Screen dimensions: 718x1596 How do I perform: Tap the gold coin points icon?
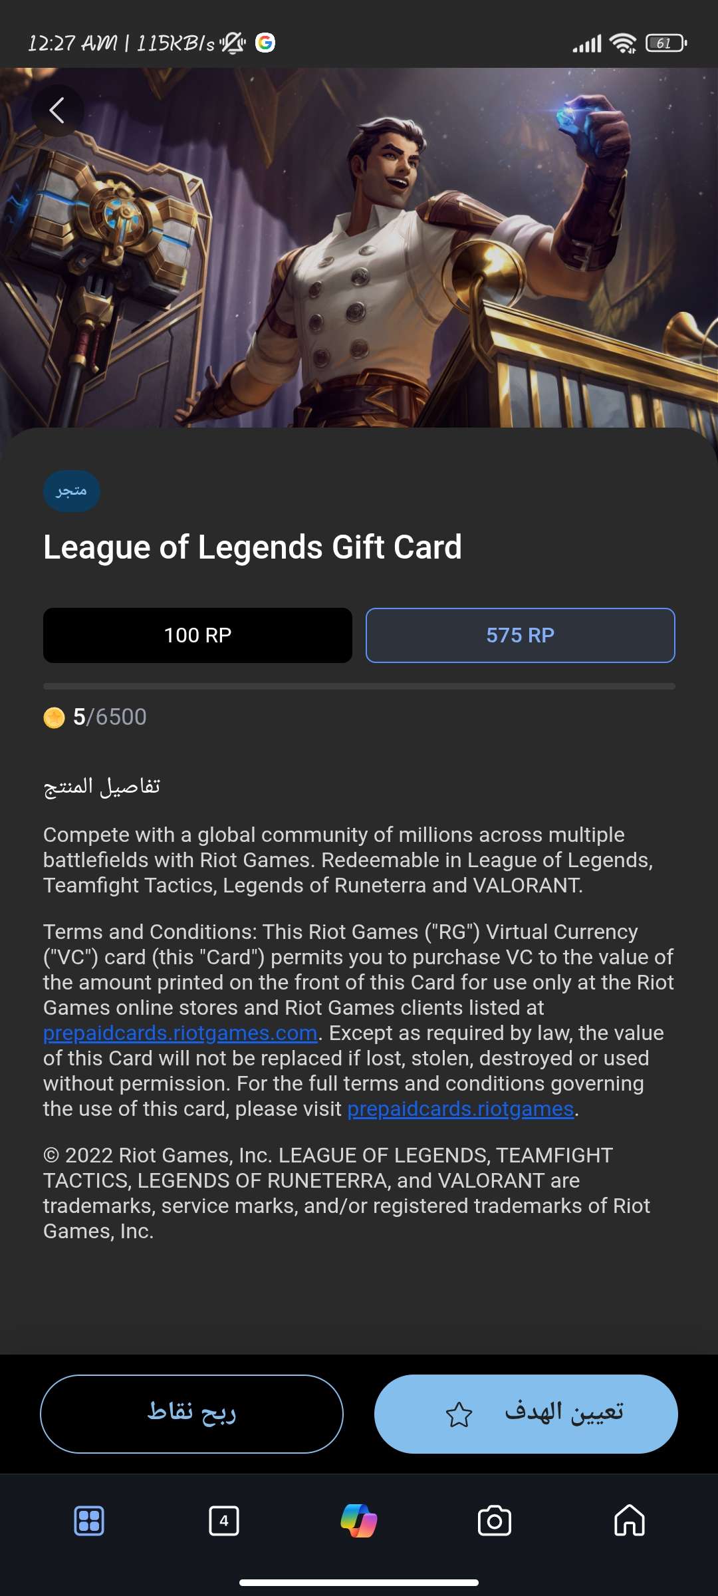[54, 718]
